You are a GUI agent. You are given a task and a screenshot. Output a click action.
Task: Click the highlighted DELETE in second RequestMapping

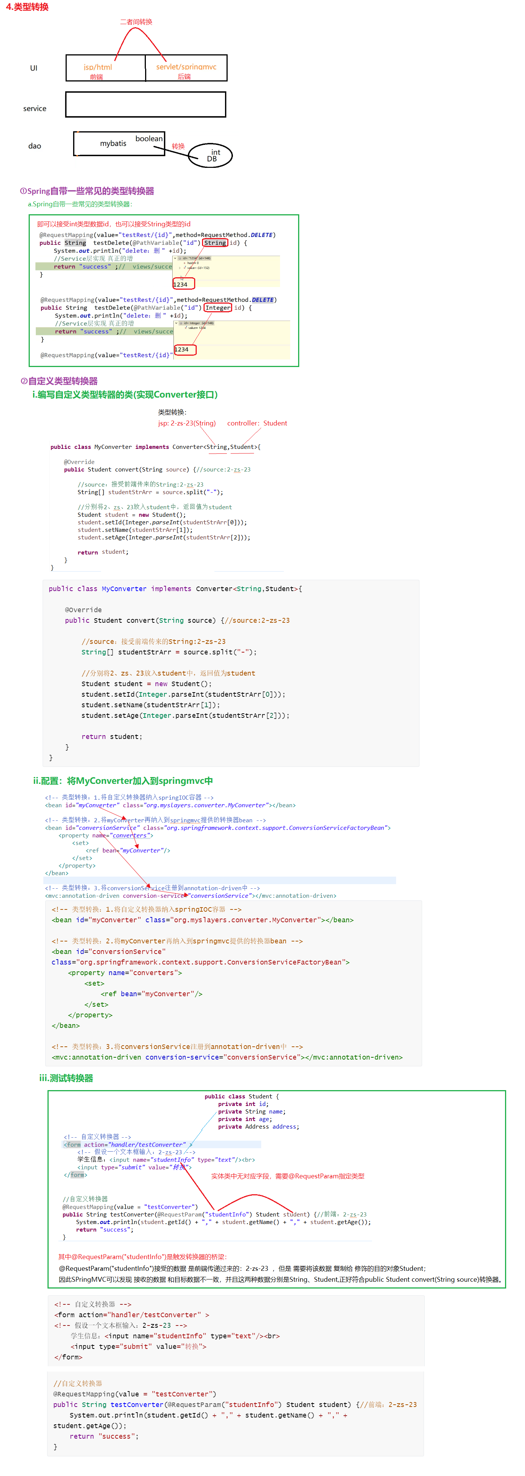pos(262,300)
